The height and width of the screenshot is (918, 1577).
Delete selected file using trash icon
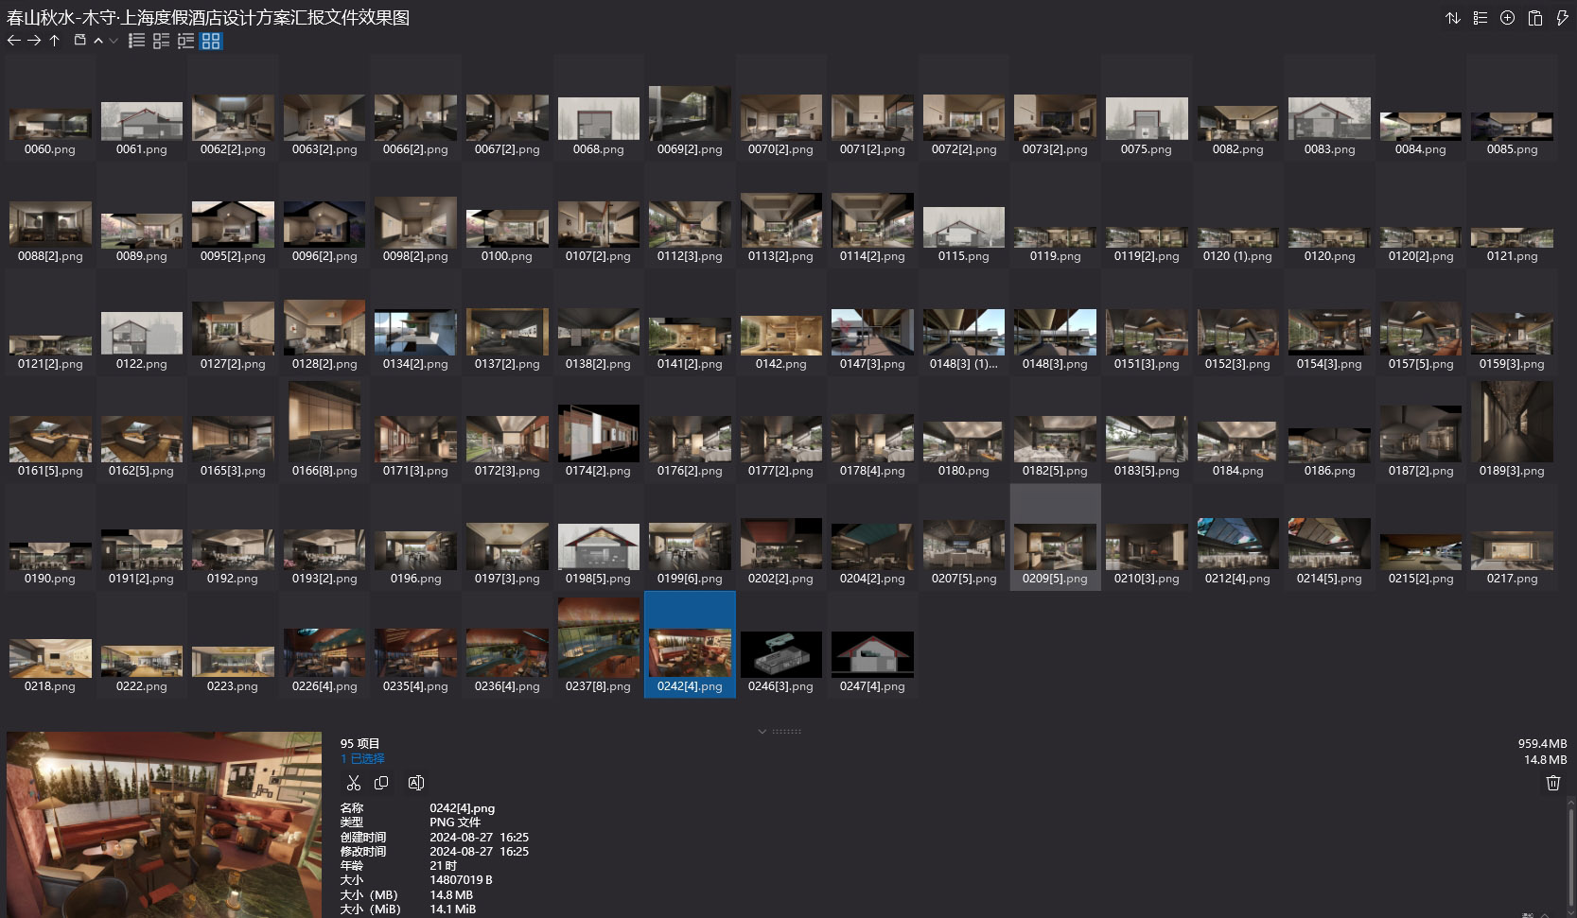click(x=1552, y=783)
